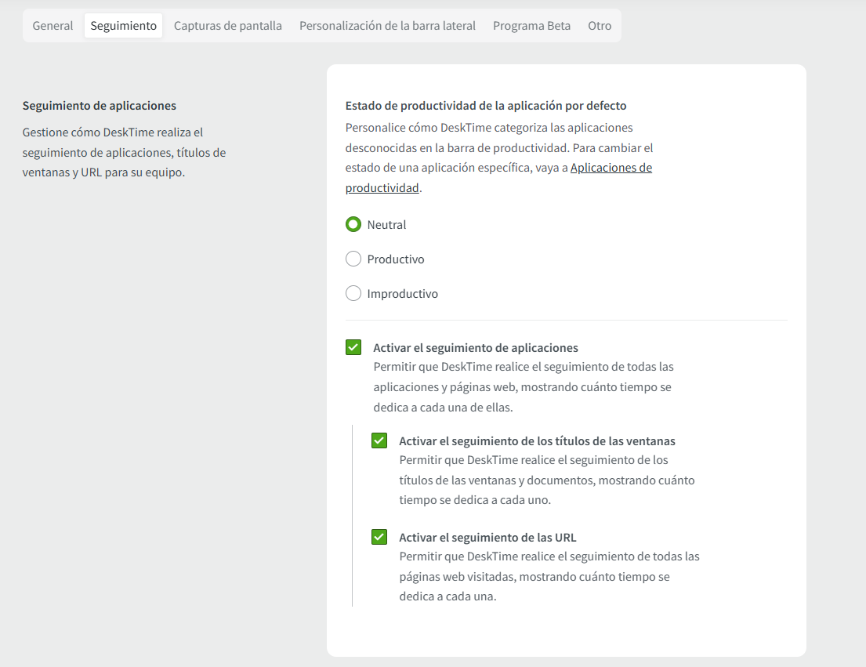Open the Otro tab

[600, 26]
